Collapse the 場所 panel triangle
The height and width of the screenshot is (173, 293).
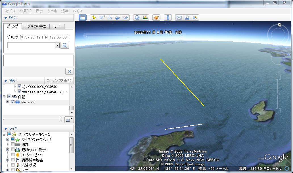pyautogui.click(x=6, y=81)
